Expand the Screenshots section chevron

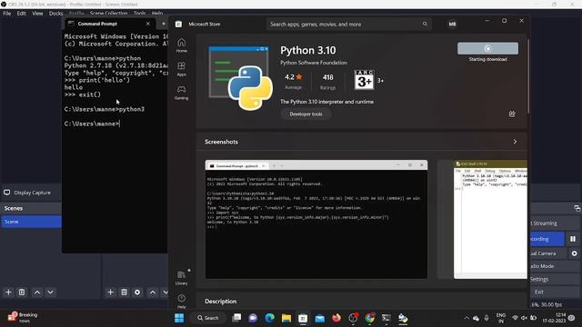pyautogui.click(x=515, y=142)
